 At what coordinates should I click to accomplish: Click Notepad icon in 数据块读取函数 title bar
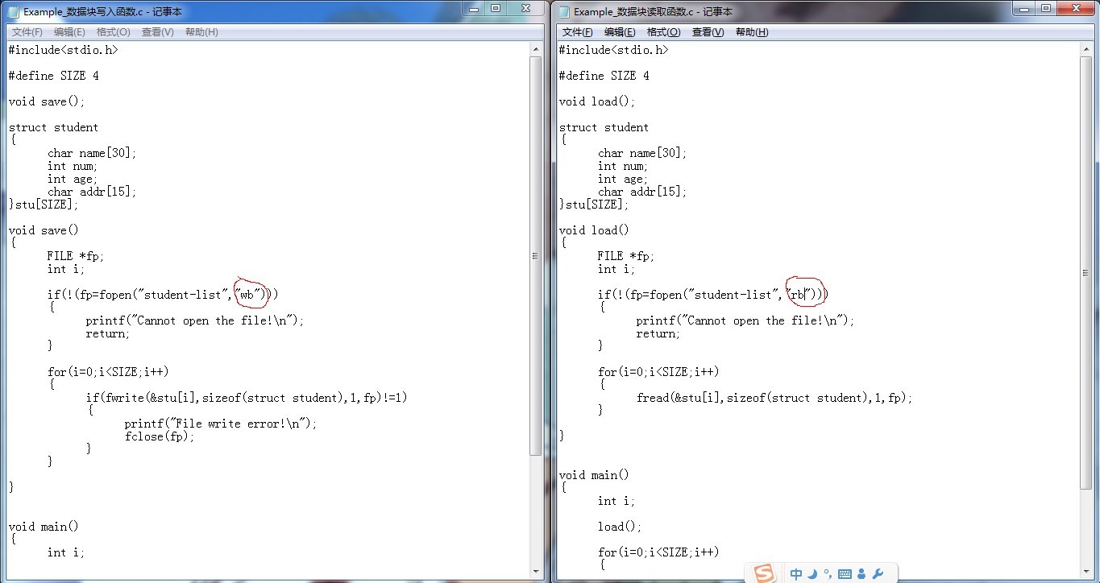pyautogui.click(x=564, y=11)
